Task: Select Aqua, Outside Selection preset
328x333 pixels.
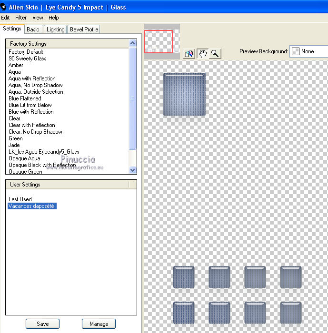Action: (x=36, y=92)
